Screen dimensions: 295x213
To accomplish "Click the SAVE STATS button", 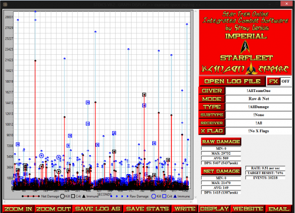I will click(x=147, y=209).
